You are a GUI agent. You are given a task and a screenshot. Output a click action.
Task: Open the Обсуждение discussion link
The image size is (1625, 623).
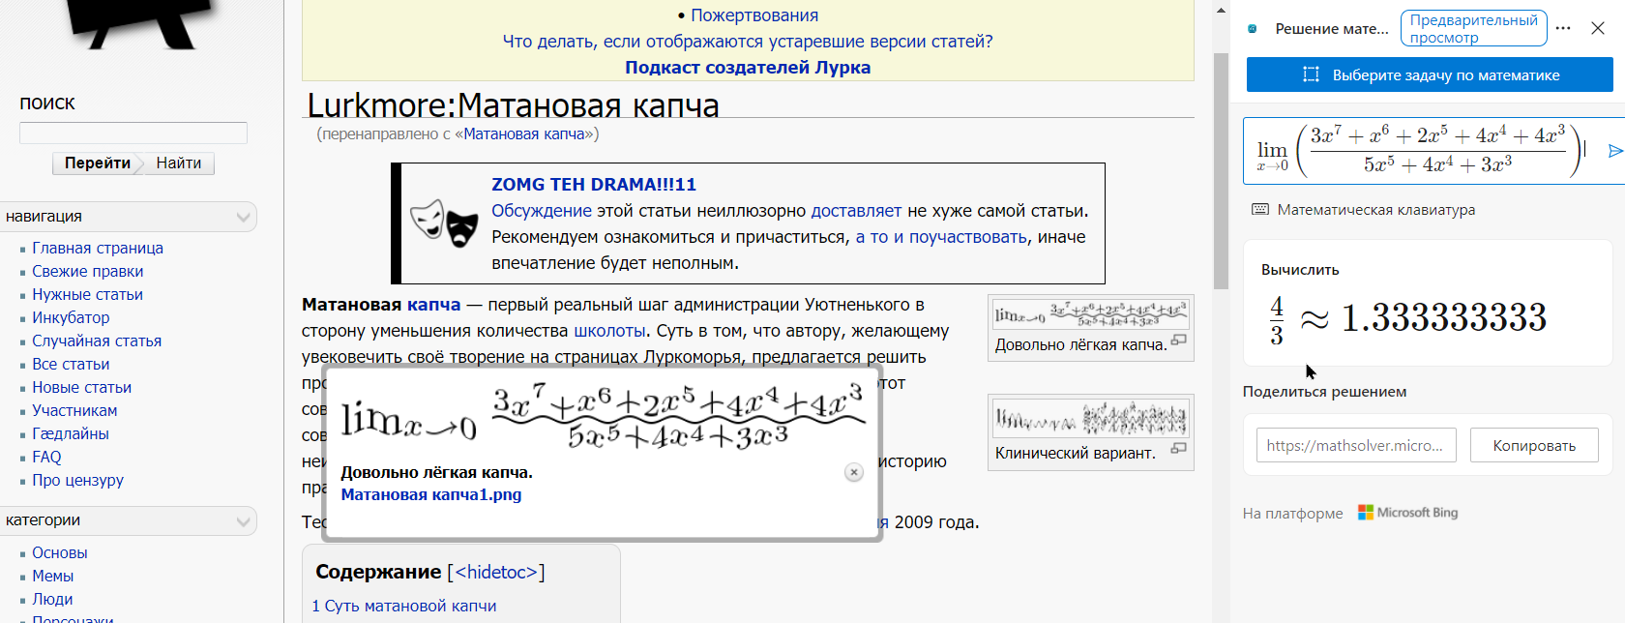coord(542,211)
